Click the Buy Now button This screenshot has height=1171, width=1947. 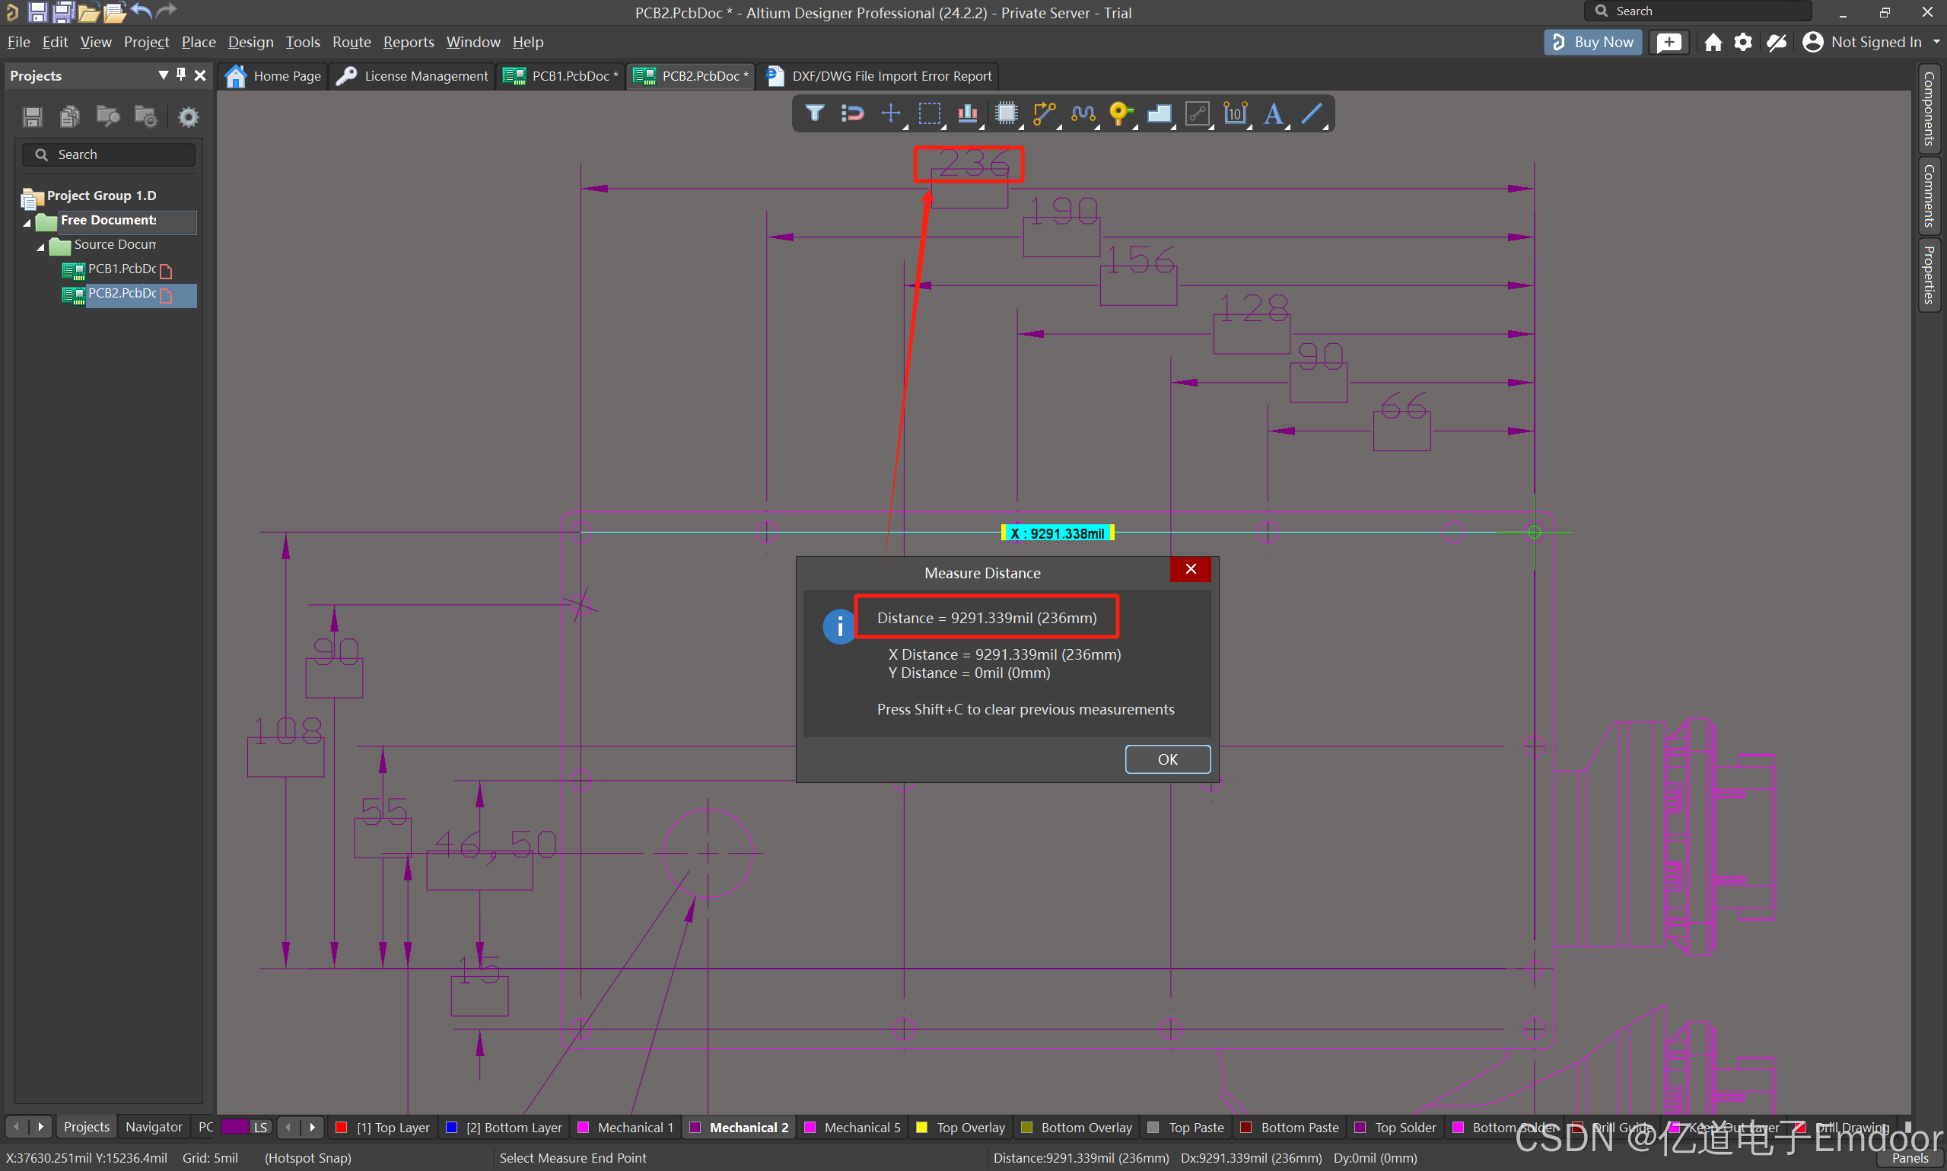[x=1592, y=42]
